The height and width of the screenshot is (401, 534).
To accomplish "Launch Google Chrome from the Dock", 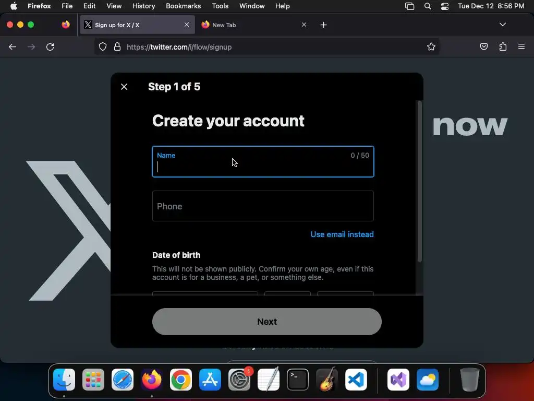I will (x=181, y=380).
